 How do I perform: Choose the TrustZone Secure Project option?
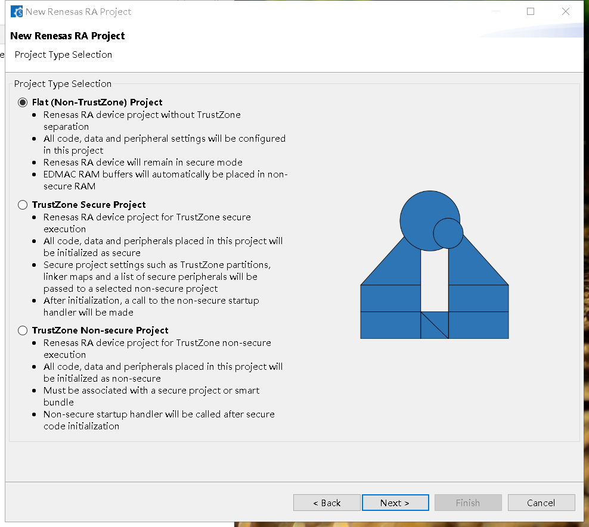pyautogui.click(x=23, y=205)
